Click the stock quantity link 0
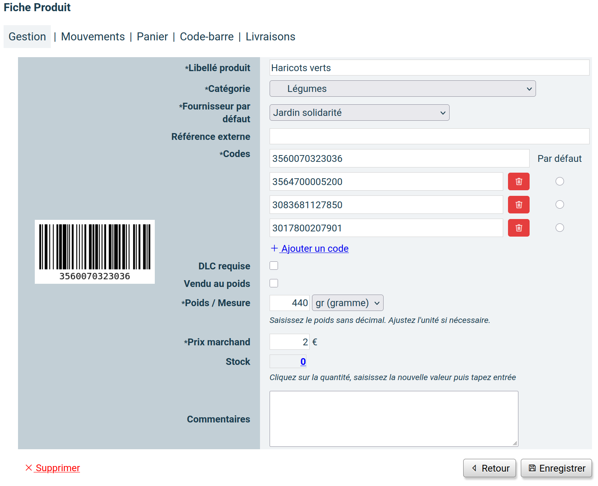Image resolution: width=598 pixels, height=486 pixels. (303, 362)
